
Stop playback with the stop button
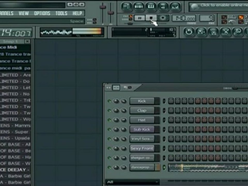pos(151,18)
